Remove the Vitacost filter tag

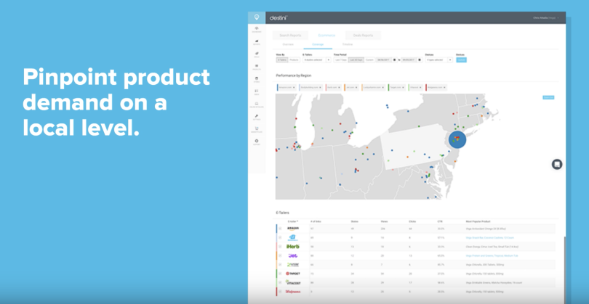click(x=421, y=87)
